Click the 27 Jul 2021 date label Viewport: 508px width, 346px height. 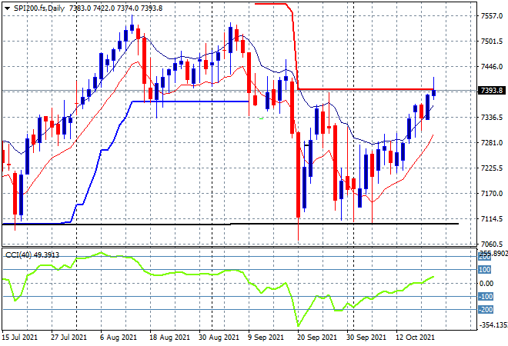point(69,338)
